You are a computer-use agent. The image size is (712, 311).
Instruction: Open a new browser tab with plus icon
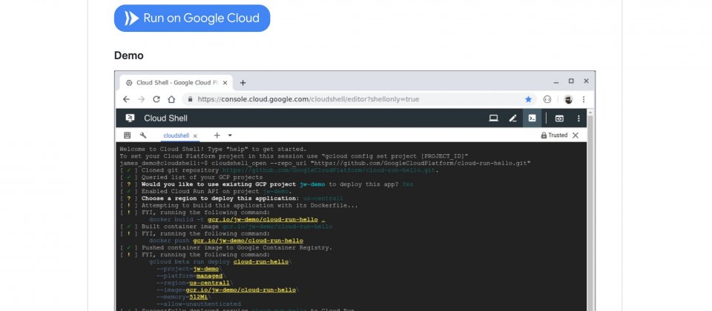pyautogui.click(x=243, y=82)
